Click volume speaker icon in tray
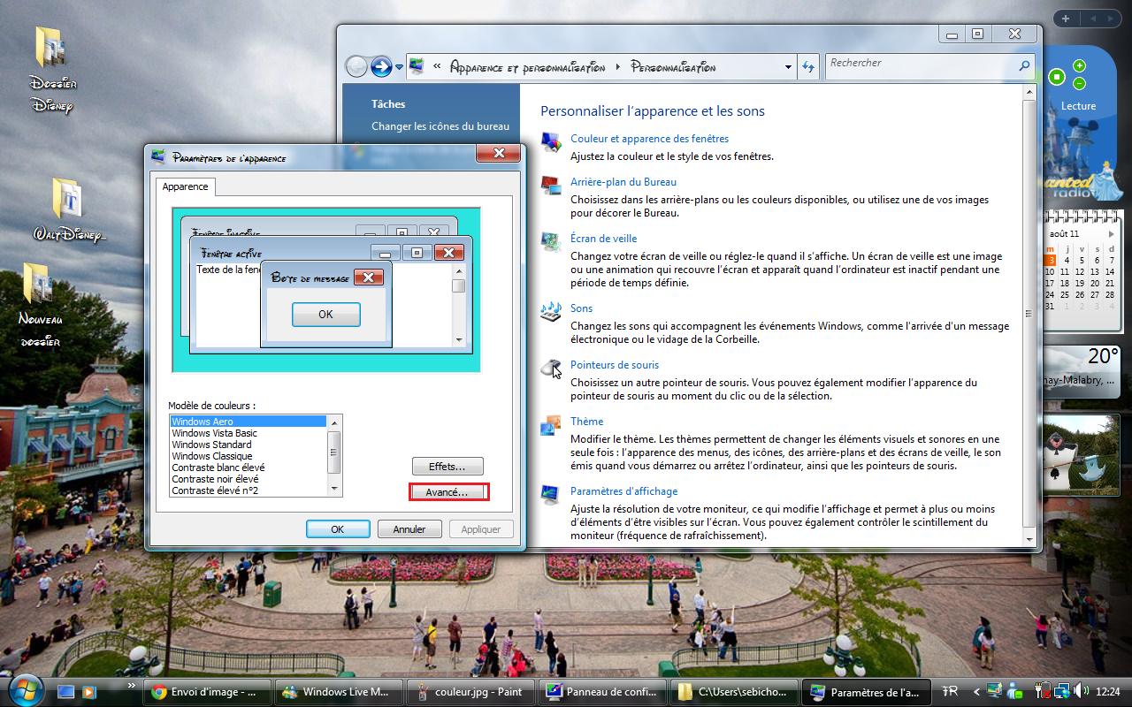This screenshot has width=1132, height=707. pos(1082,691)
